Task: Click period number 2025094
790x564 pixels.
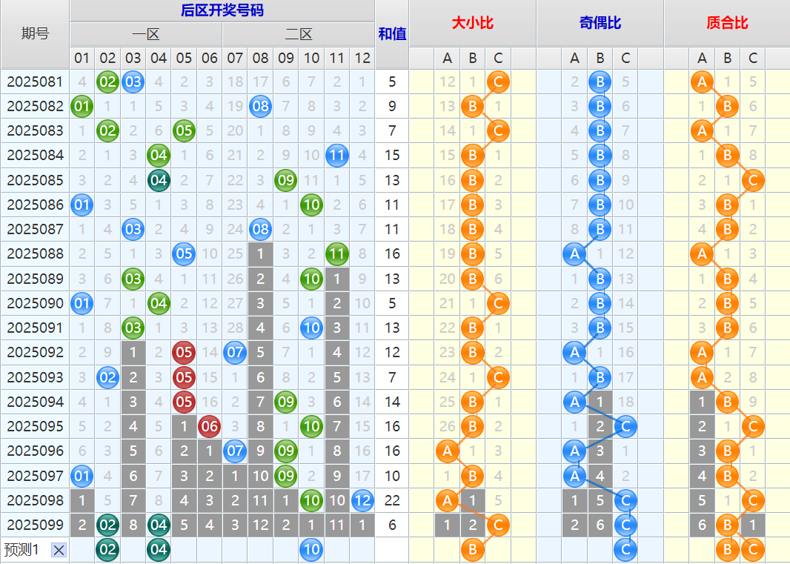Action: click(35, 402)
